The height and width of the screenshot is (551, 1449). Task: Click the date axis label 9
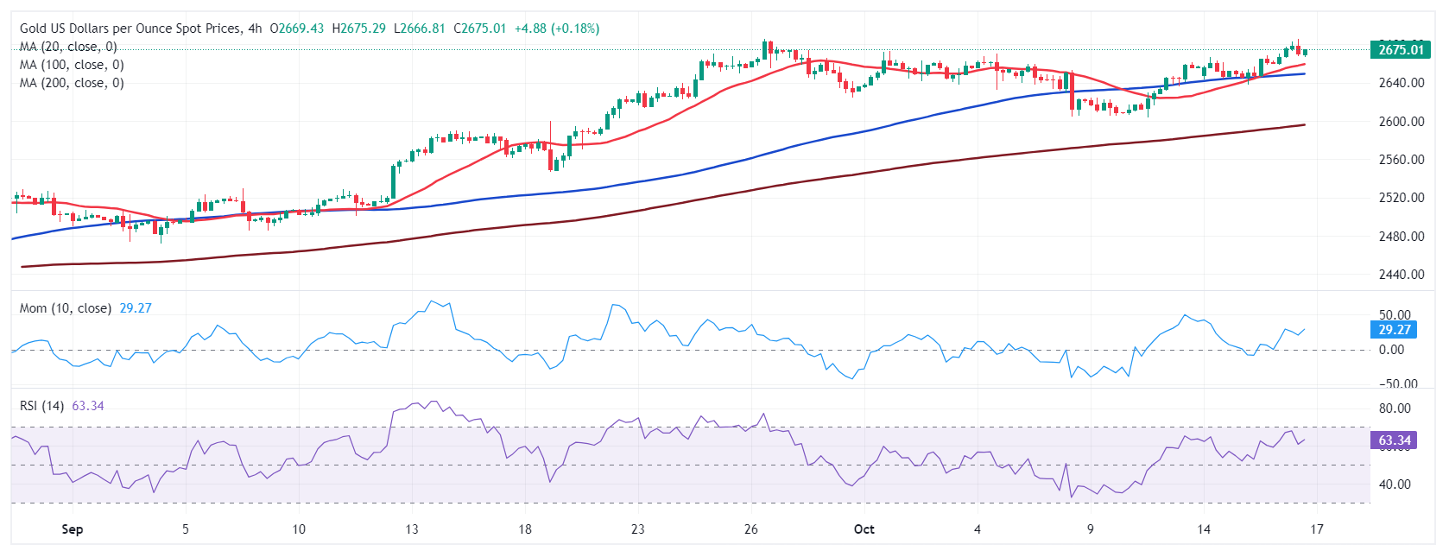point(1091,529)
